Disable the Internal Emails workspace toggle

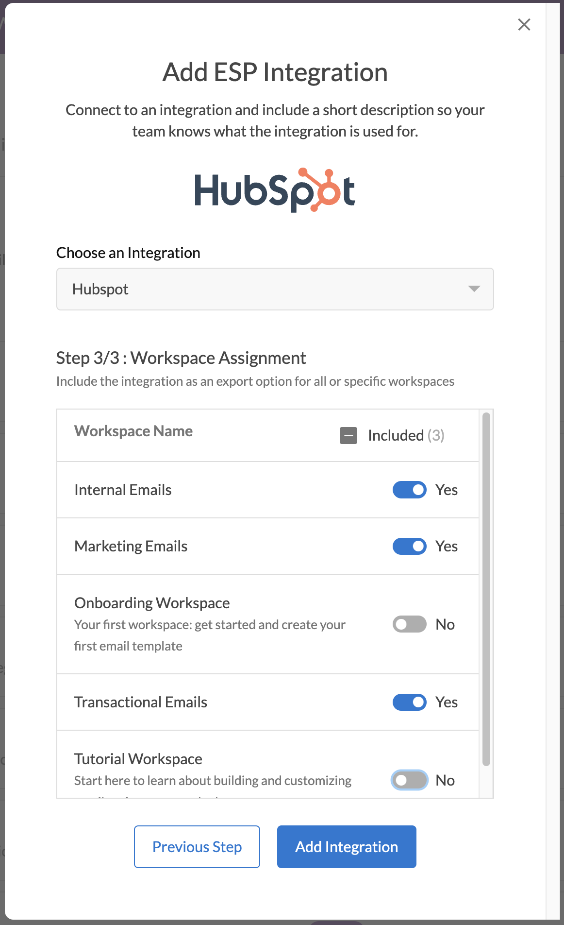pos(410,490)
